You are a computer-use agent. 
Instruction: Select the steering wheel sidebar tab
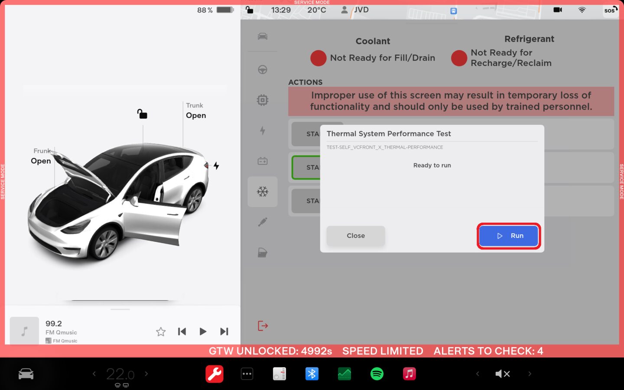263,69
